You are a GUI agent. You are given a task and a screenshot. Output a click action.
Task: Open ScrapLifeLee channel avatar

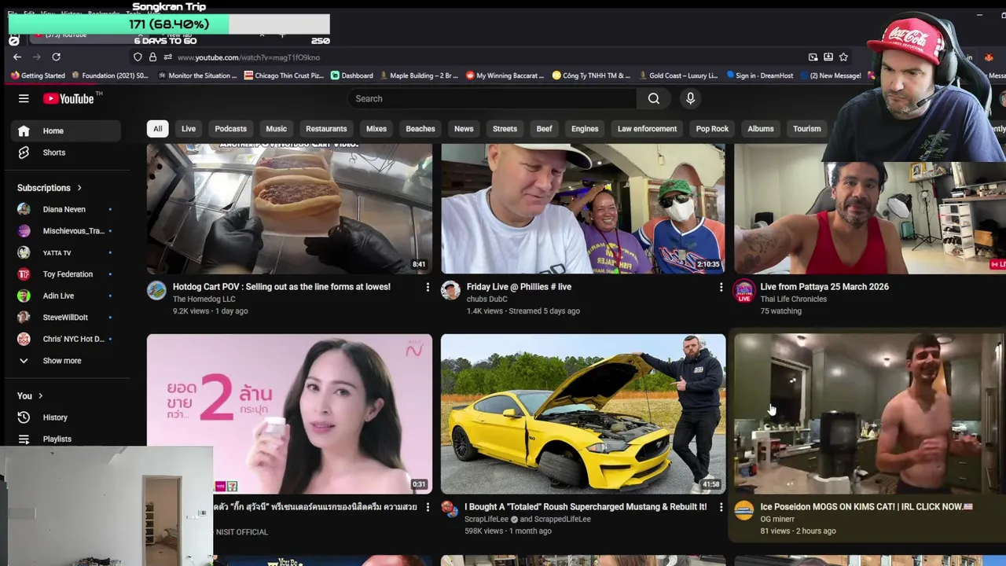tap(450, 509)
